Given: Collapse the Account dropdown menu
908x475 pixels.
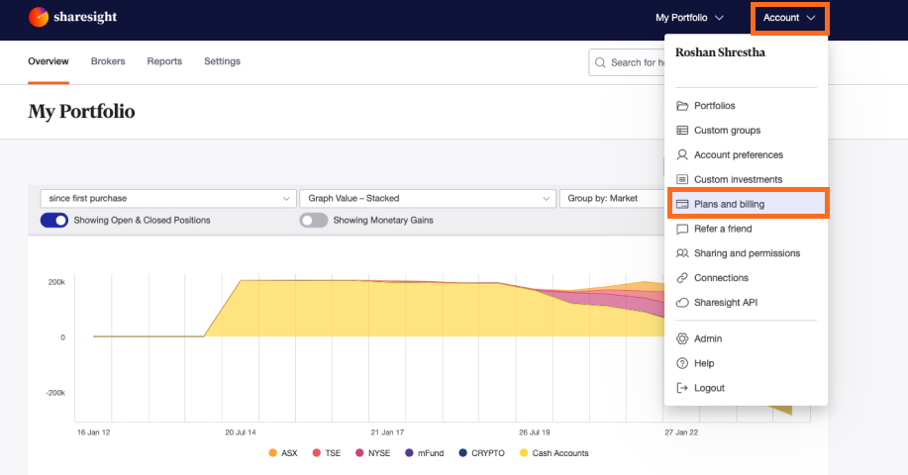Looking at the screenshot, I should point(790,18).
